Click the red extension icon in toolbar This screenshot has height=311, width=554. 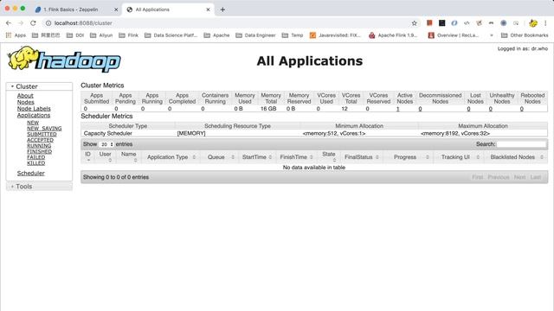pyautogui.click(x=429, y=23)
